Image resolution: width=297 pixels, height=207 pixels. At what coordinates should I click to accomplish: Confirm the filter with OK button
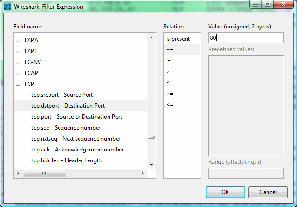pyautogui.click(x=225, y=192)
